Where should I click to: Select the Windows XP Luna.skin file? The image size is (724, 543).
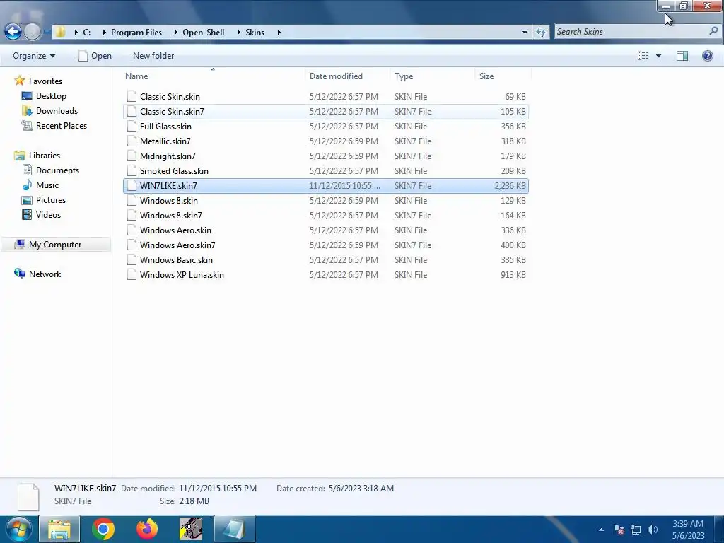click(x=325, y=275)
